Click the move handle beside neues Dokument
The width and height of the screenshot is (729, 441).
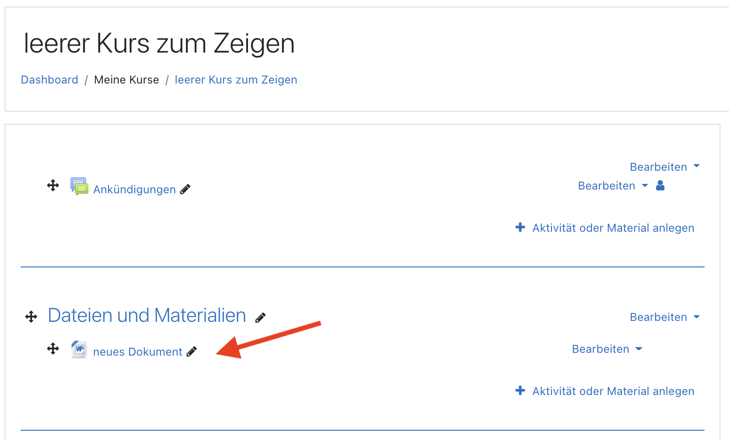click(53, 349)
